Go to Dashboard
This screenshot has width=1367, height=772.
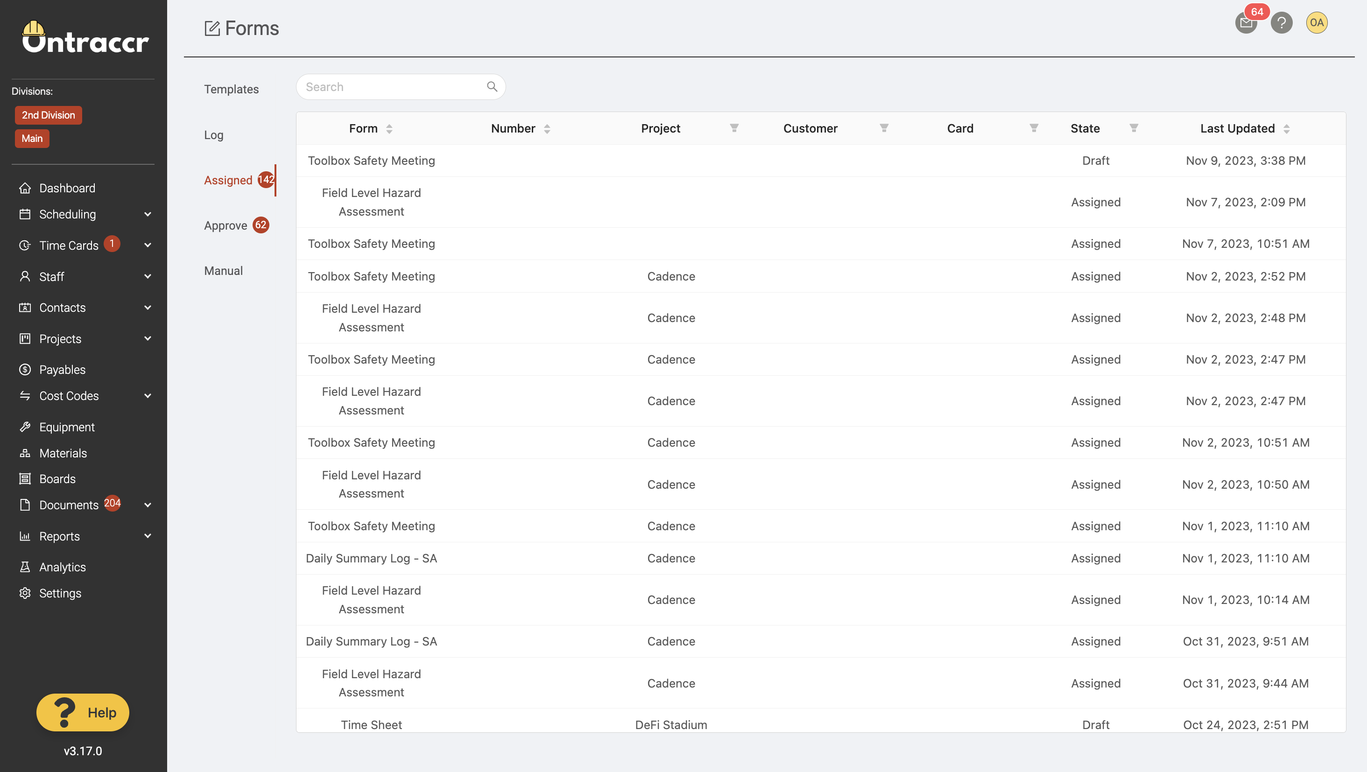coord(67,188)
